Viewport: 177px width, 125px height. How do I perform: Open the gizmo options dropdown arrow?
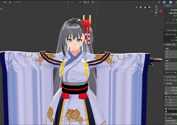pyautogui.click(x=167, y=2)
